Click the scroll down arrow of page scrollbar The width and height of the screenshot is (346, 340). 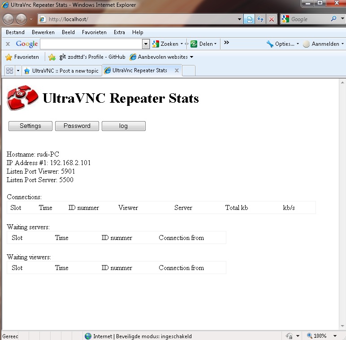pos(342,326)
